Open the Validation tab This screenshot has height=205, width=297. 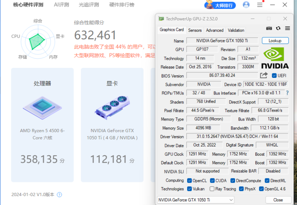click(236, 30)
